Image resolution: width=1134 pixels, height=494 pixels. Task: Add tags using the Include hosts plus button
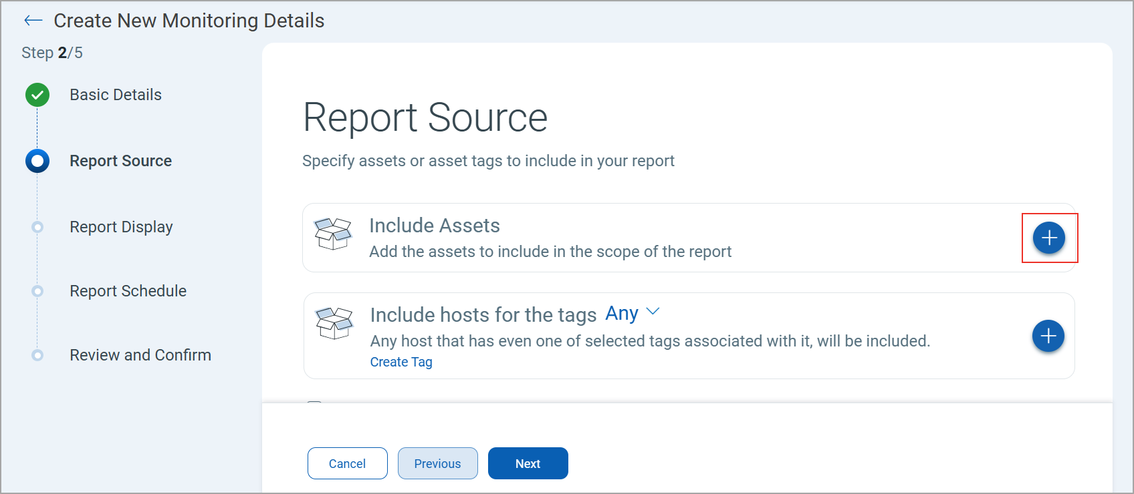1048,336
